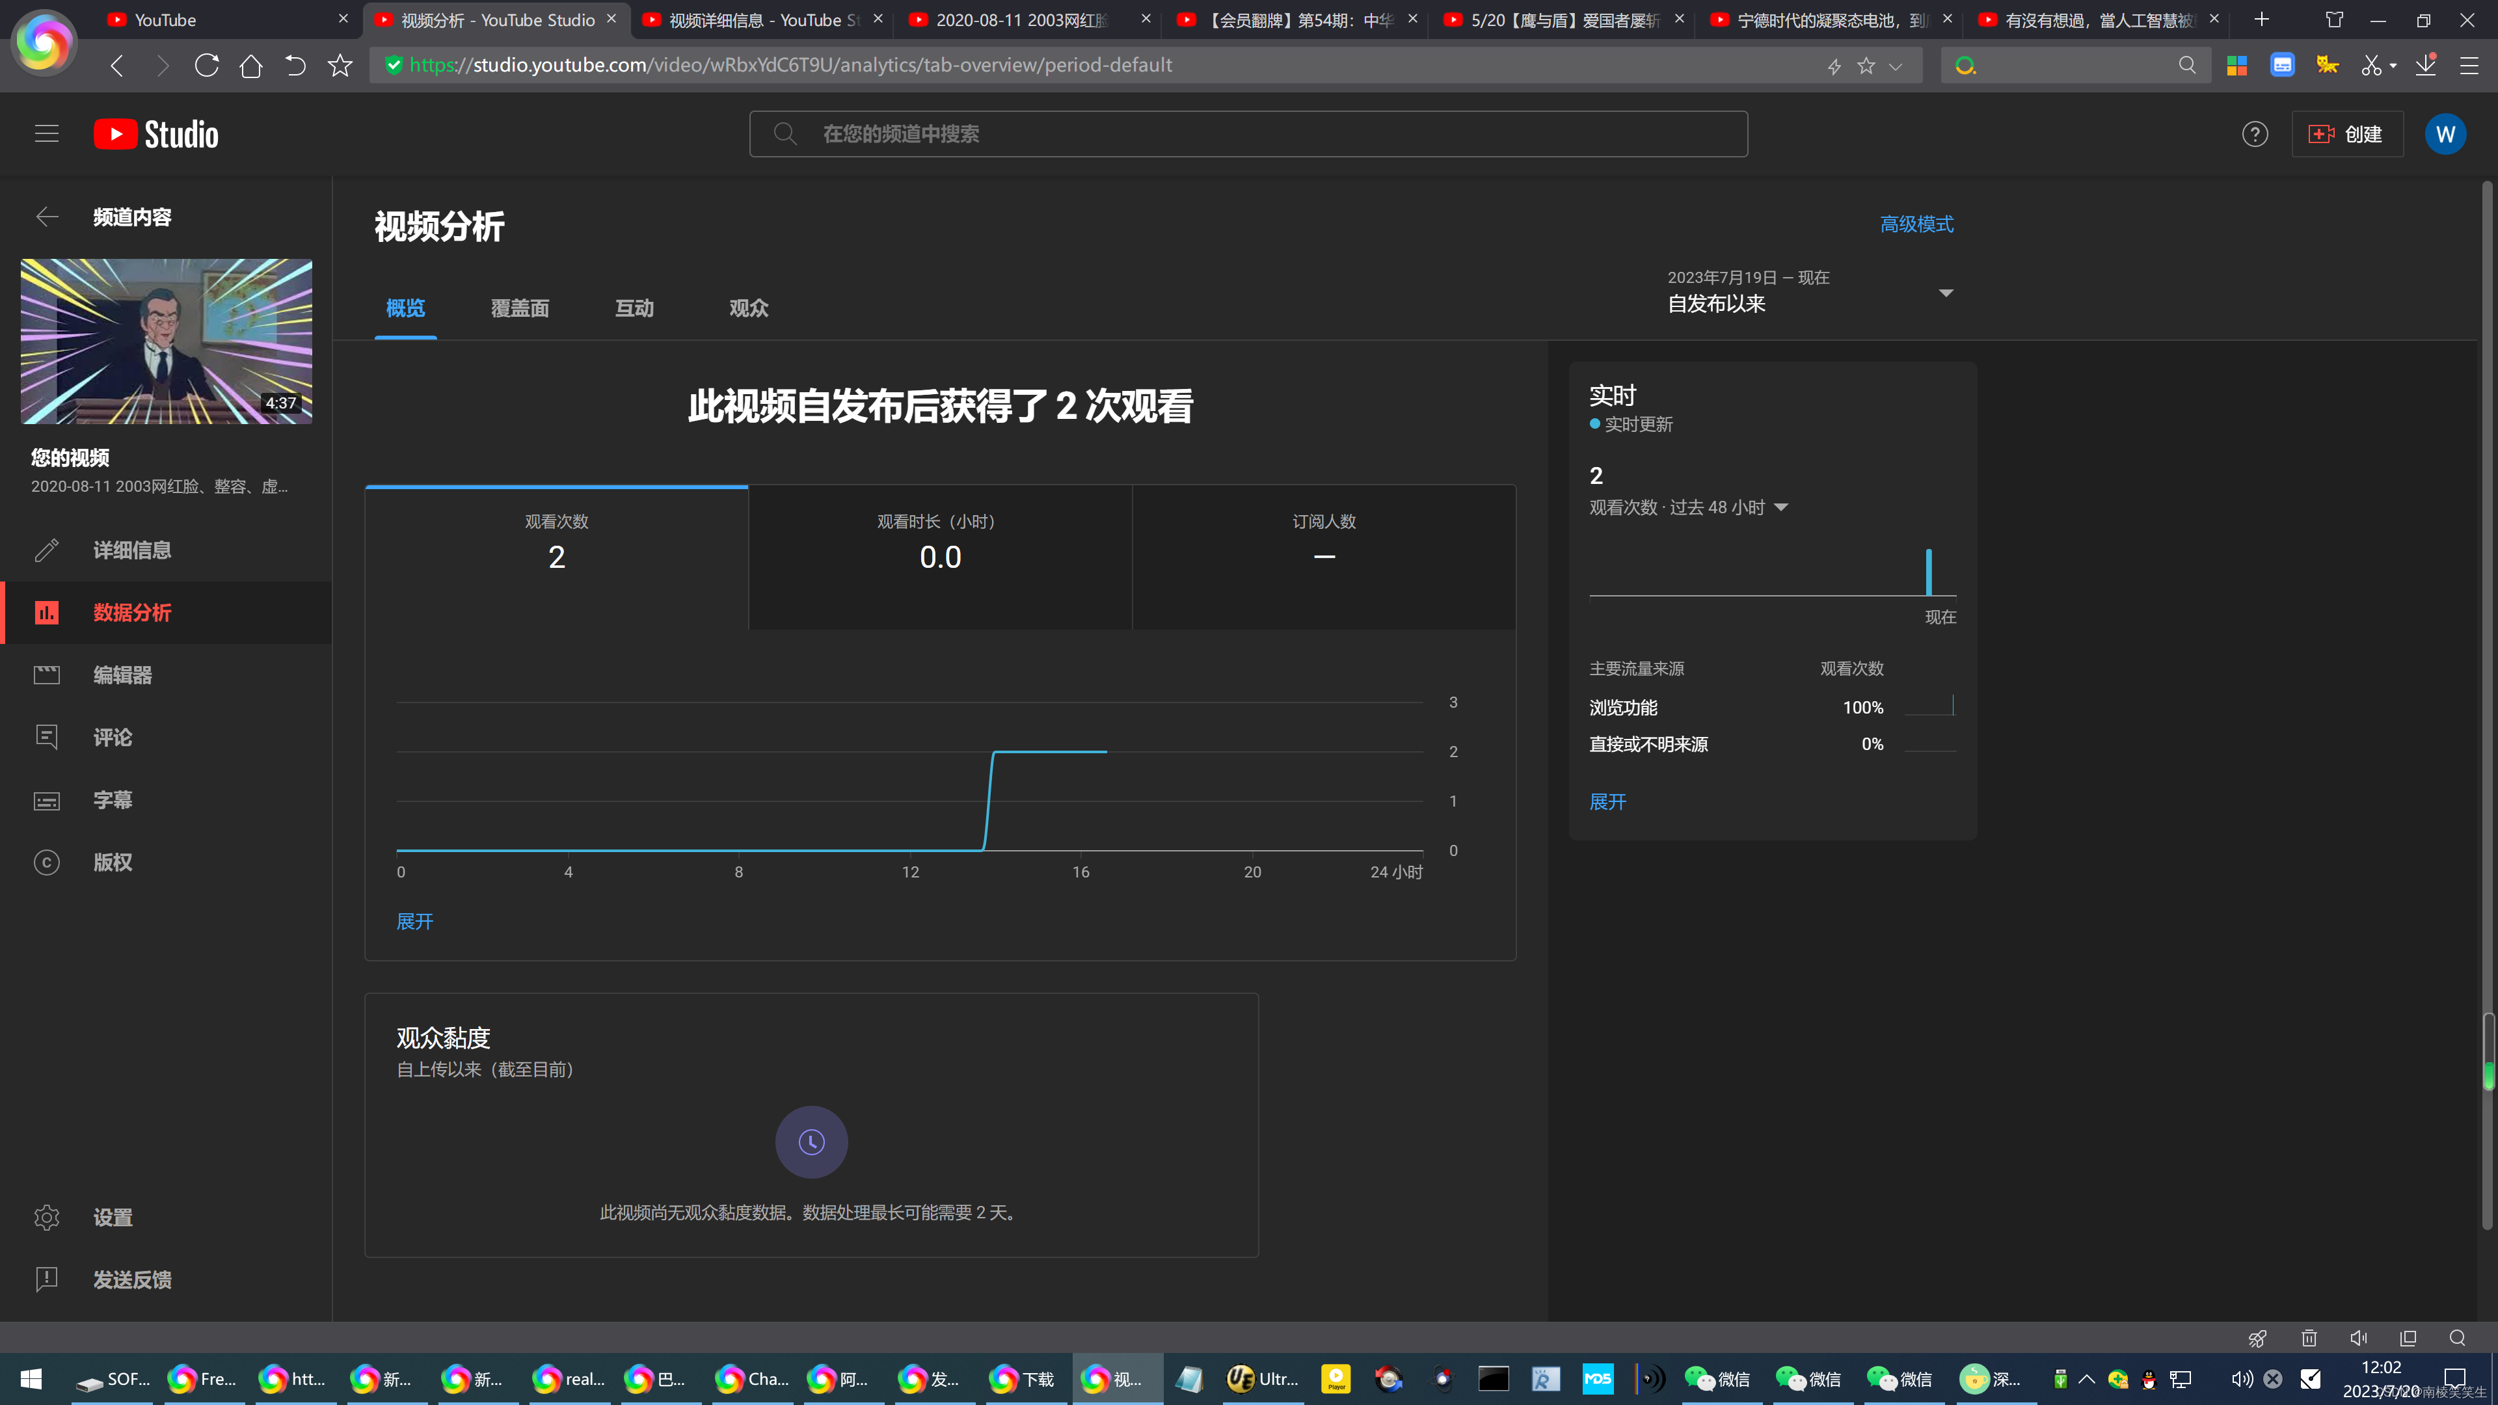Open 评论 comments in sidebar
The image size is (2498, 1405).
click(111, 737)
